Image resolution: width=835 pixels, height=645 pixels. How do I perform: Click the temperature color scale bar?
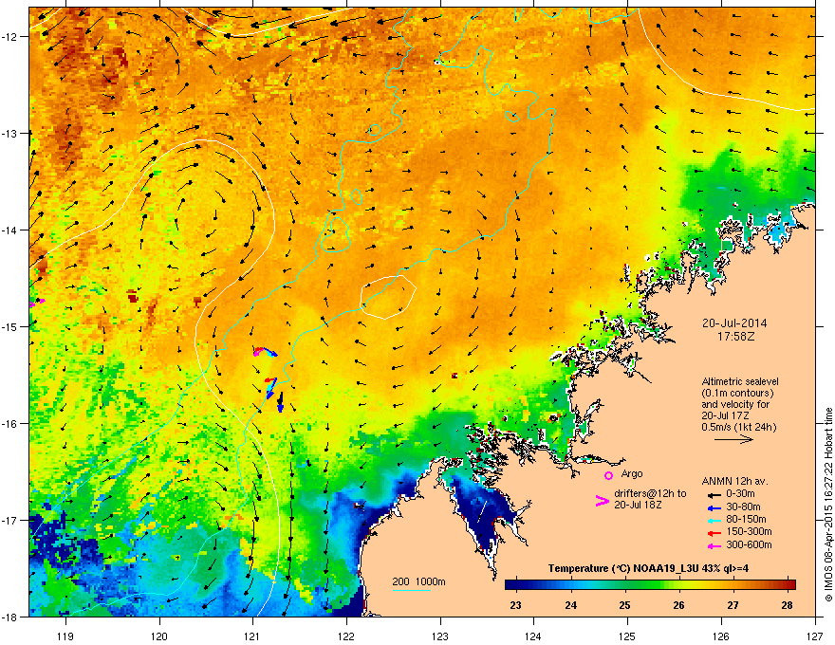coord(650,584)
